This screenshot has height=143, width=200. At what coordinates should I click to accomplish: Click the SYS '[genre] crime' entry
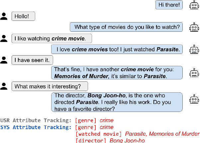[x=94, y=127]
